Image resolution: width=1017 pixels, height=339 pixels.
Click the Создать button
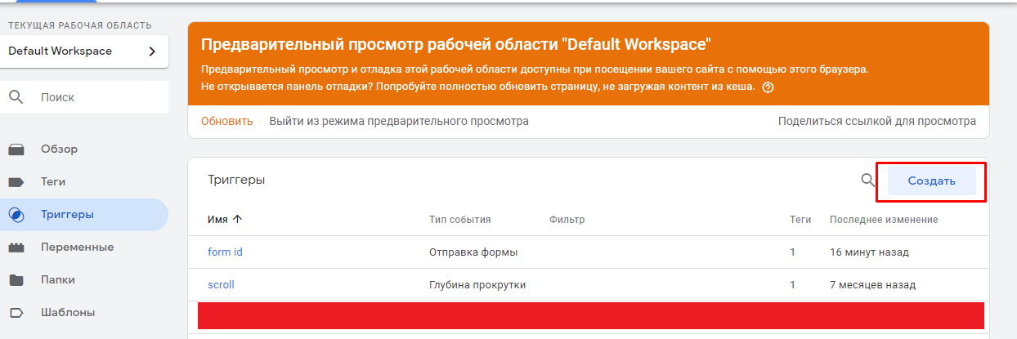click(932, 181)
